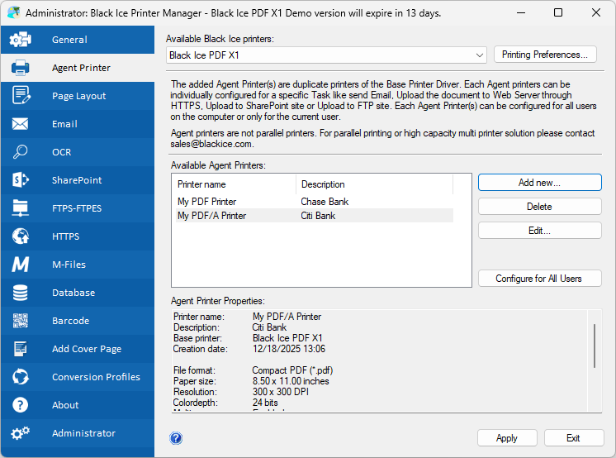Switch to the Database tab
This screenshot has width=616, height=458.
coord(73,293)
